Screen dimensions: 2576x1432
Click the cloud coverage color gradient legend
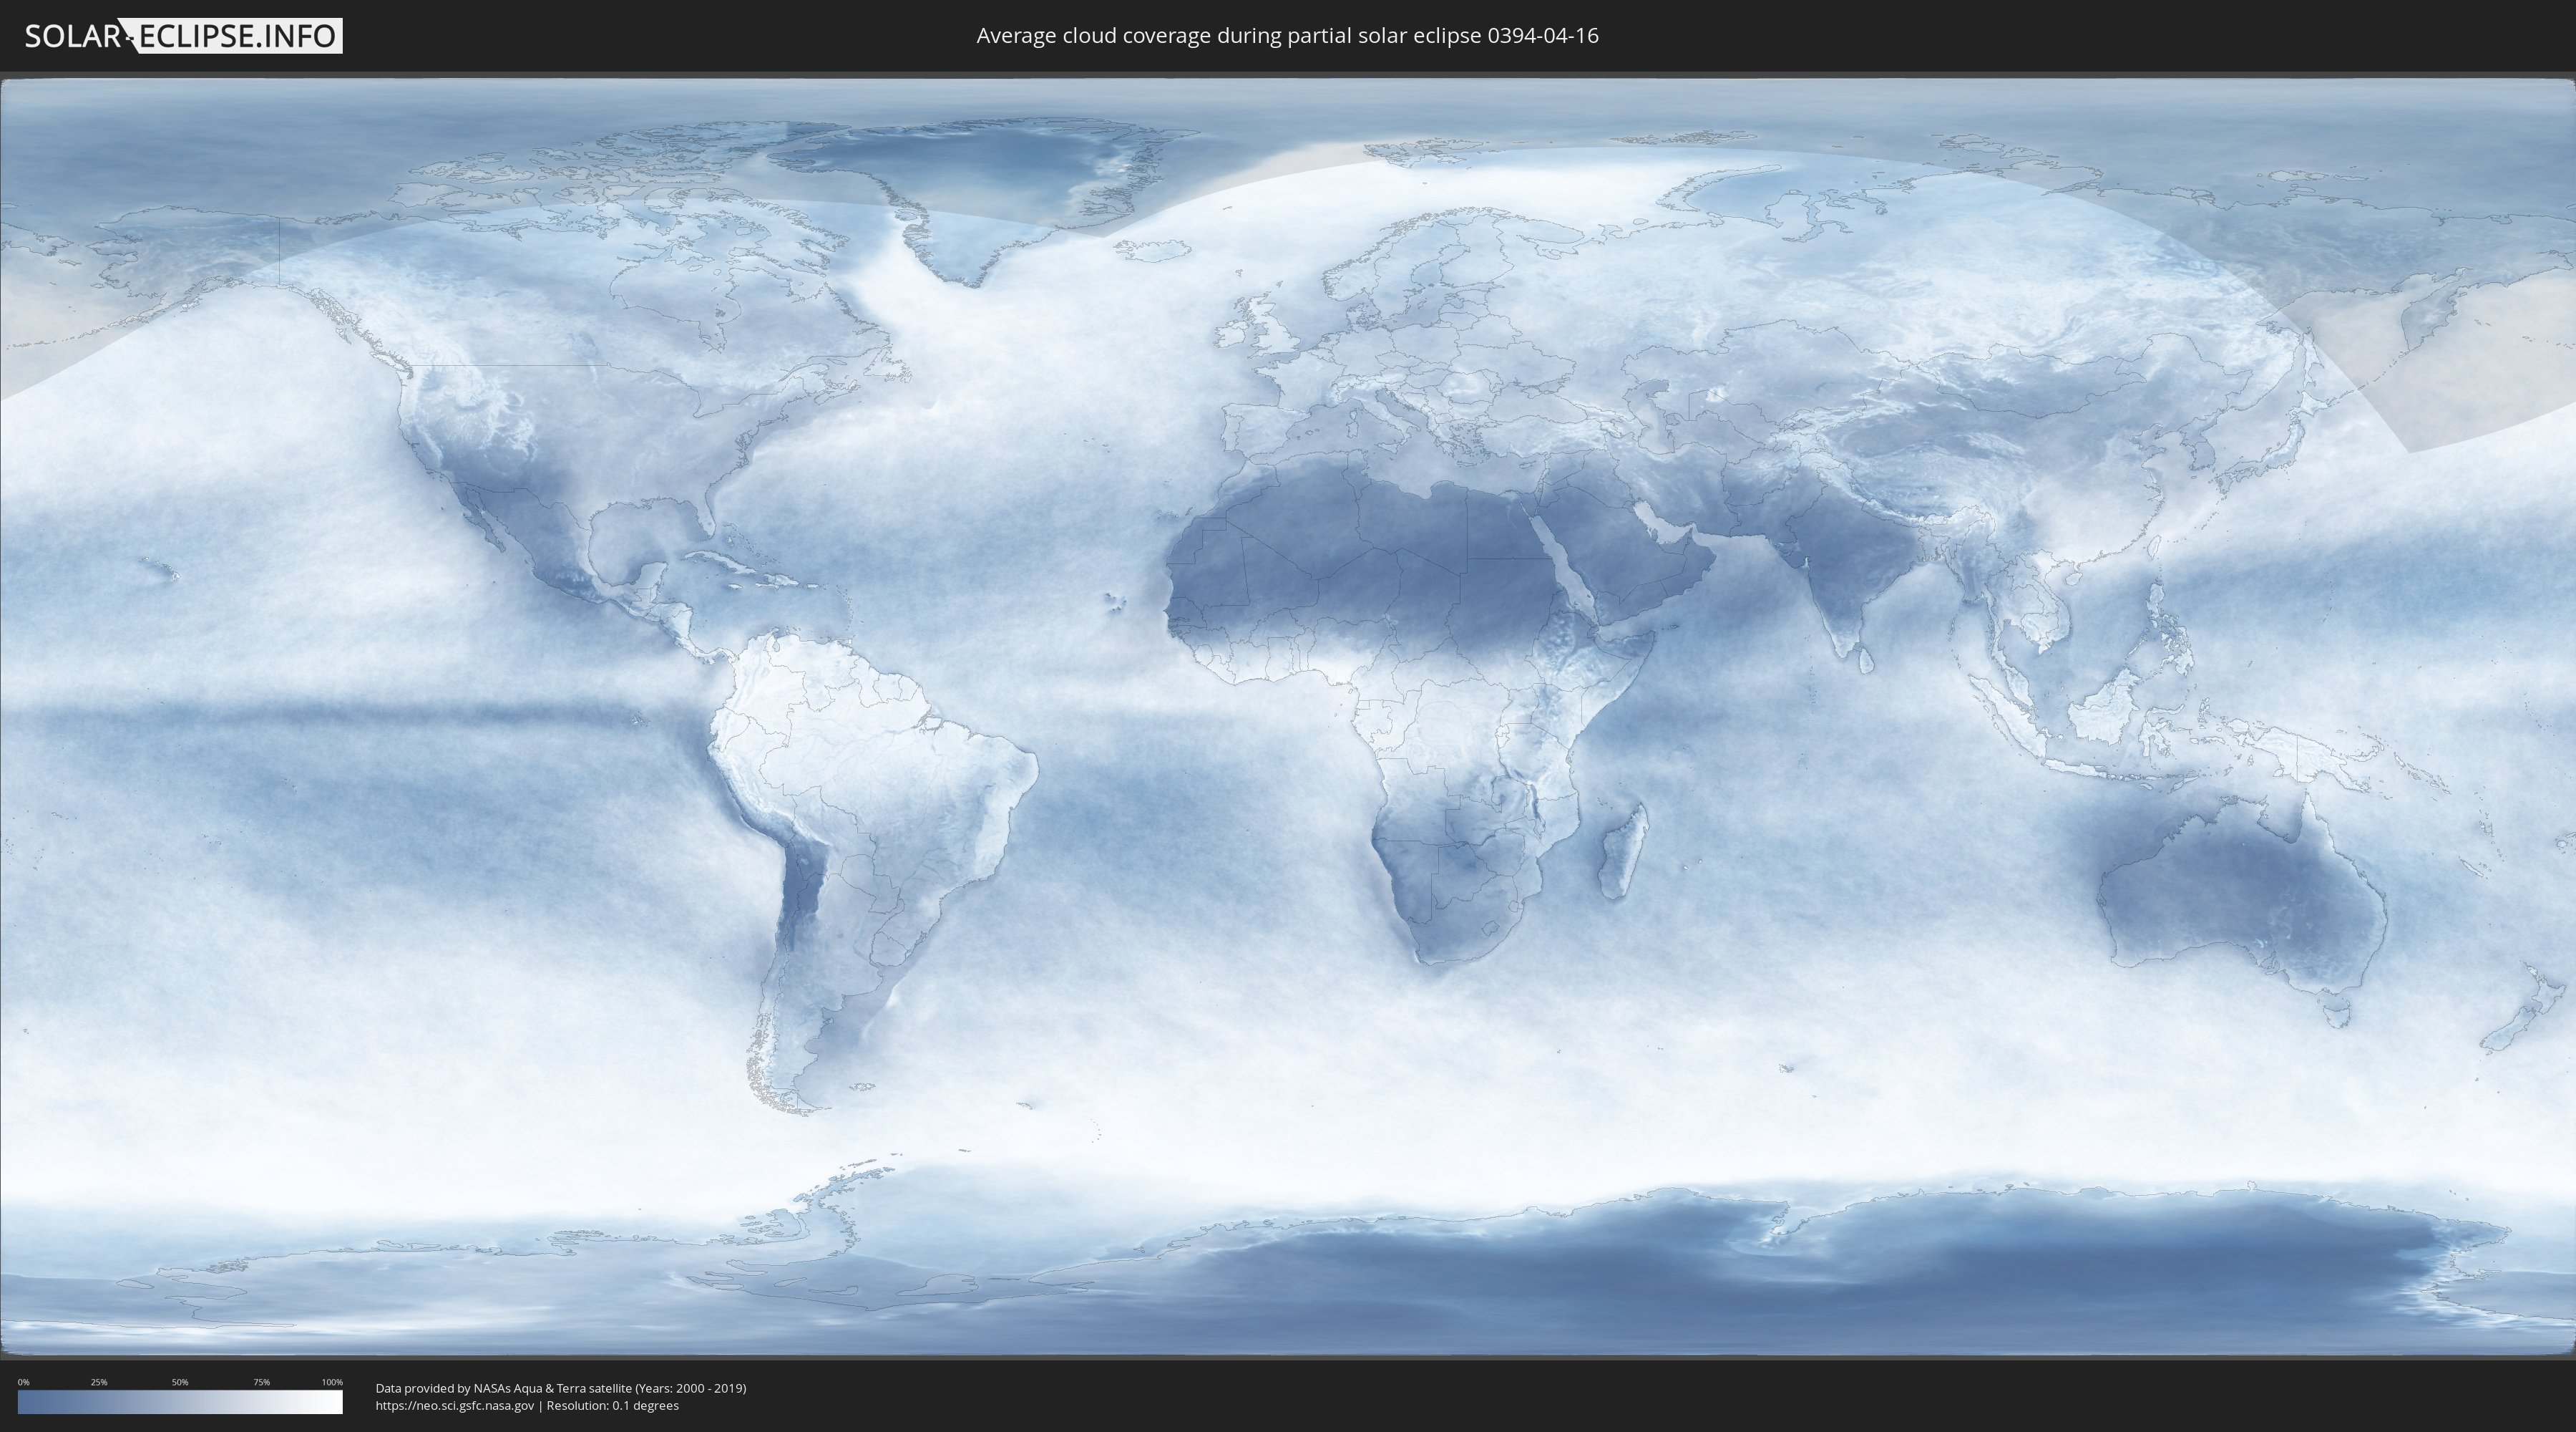180,1402
